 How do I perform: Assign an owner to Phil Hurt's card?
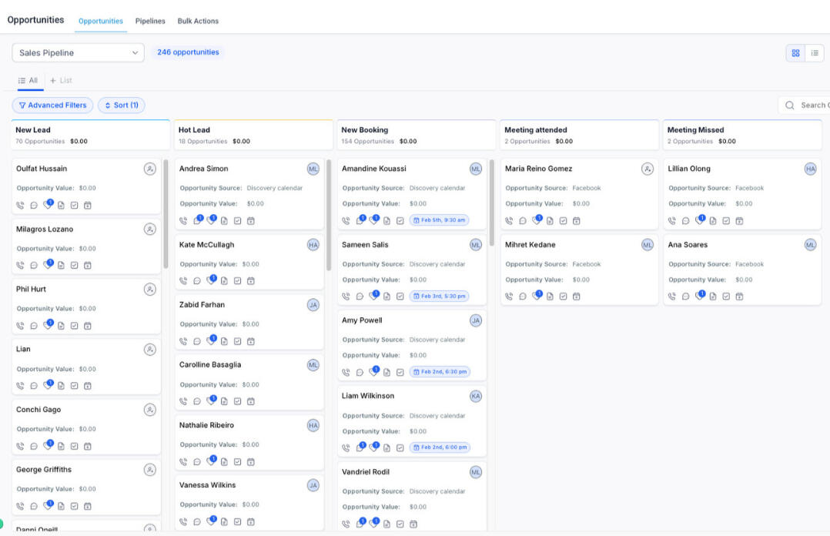150,290
